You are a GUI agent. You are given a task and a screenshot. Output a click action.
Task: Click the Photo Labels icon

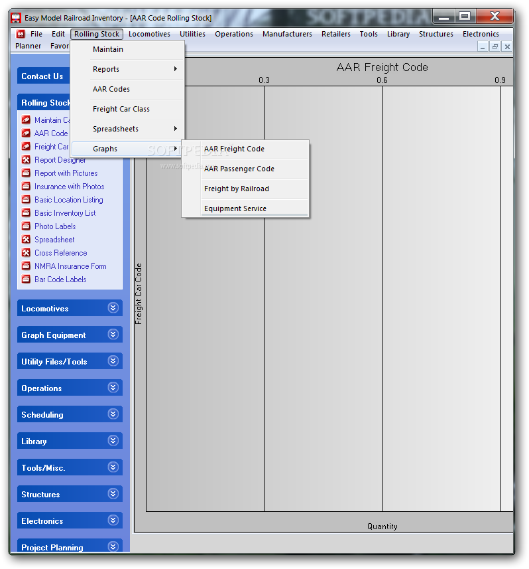tap(26, 226)
